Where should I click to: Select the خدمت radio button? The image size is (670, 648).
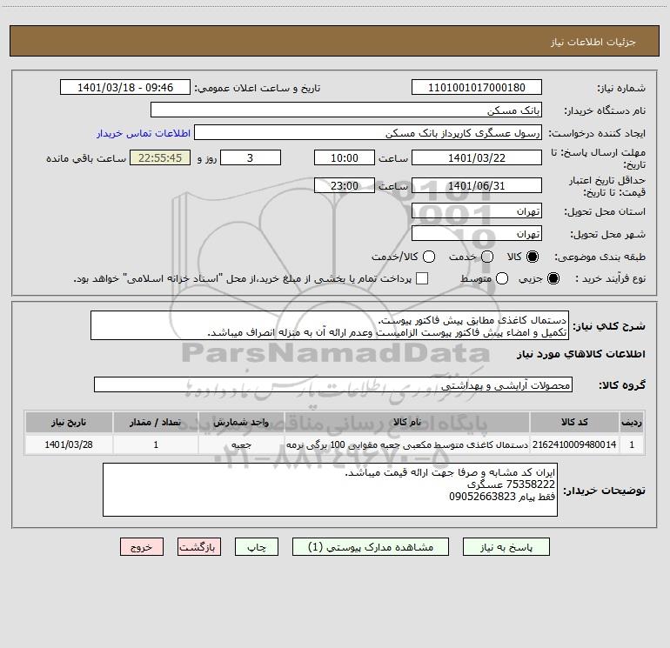coord(487,257)
